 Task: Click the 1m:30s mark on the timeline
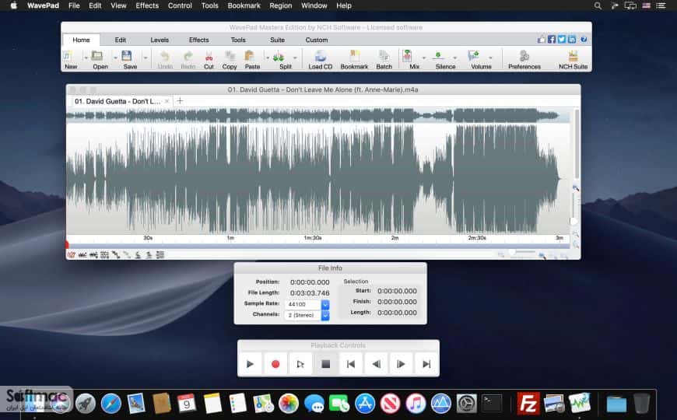[x=313, y=238]
